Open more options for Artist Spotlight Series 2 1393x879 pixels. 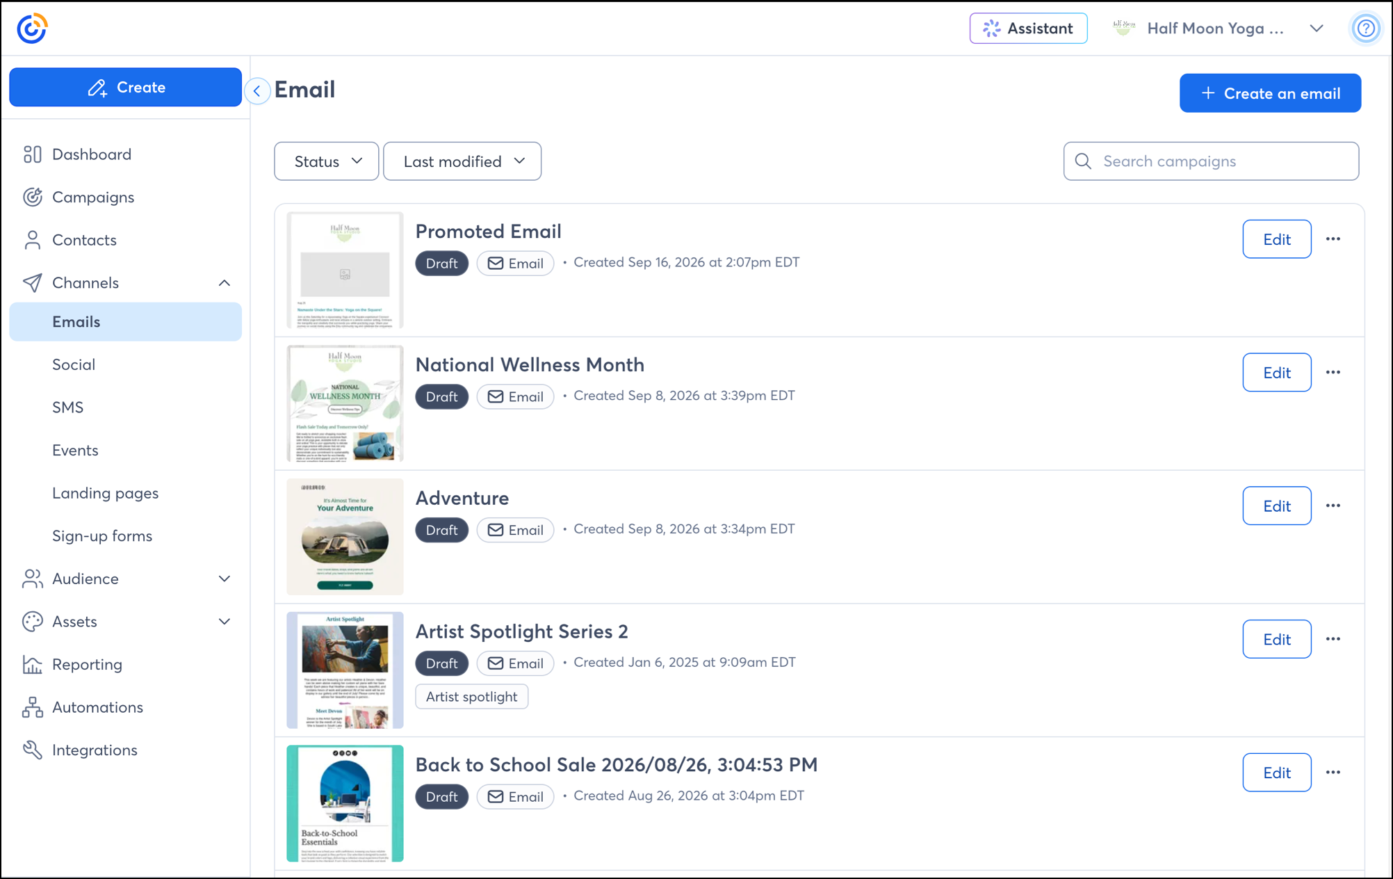[x=1333, y=639]
